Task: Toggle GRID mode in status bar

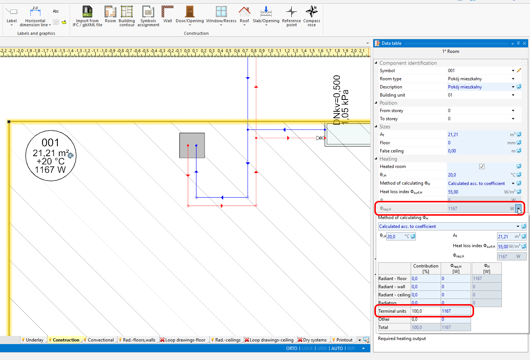Action: [322, 349]
